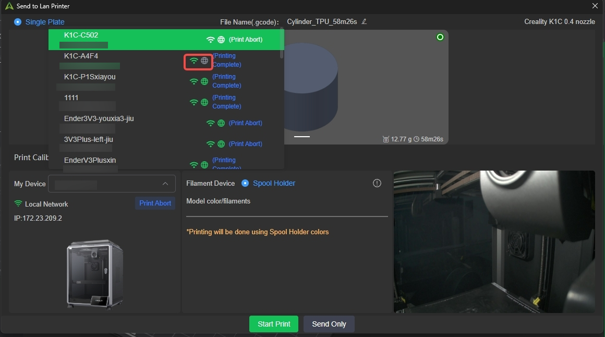Click the Send Only button
This screenshot has height=337, width=605.
(x=329, y=324)
